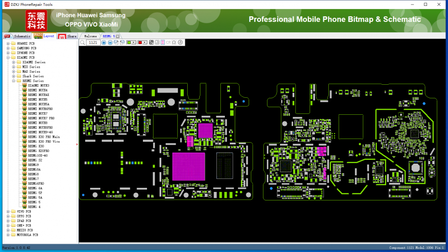Open the red color dropdown arrow

(x=145, y=43)
